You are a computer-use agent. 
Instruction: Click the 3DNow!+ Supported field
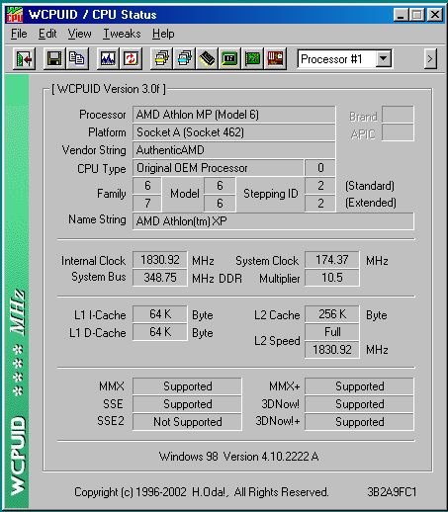click(359, 422)
